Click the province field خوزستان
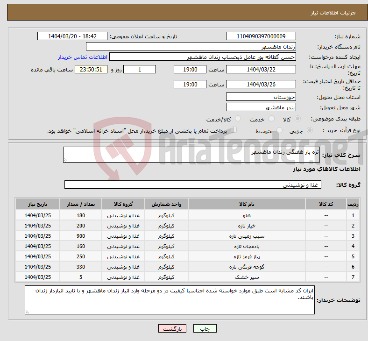 (261, 97)
